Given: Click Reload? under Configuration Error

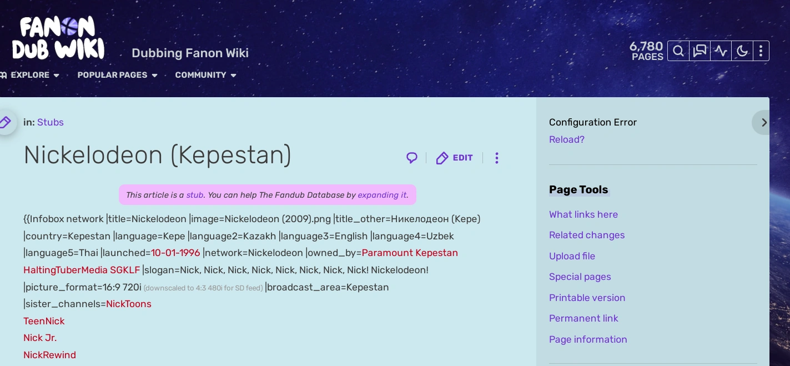Looking at the screenshot, I should coord(566,139).
